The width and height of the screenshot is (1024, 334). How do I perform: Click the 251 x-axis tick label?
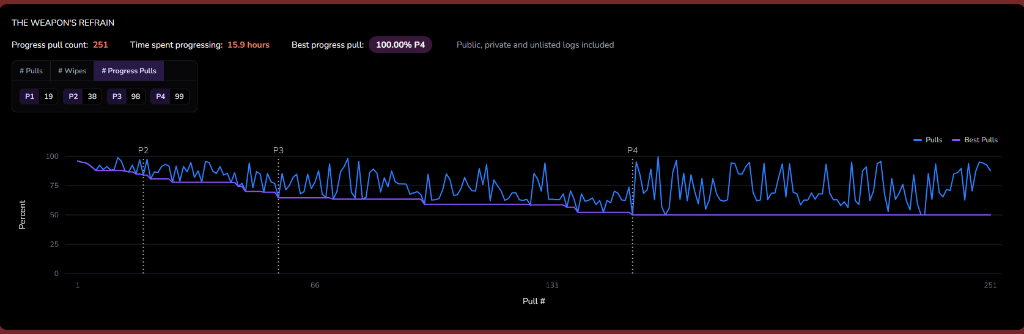pyautogui.click(x=990, y=285)
